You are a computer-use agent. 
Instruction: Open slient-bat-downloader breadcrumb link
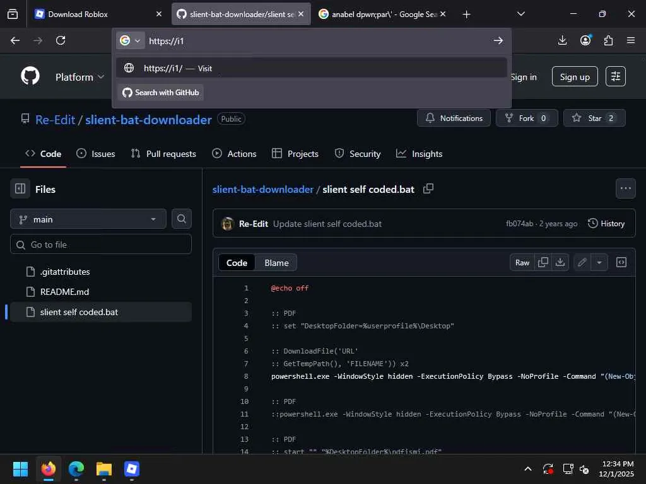pos(263,189)
